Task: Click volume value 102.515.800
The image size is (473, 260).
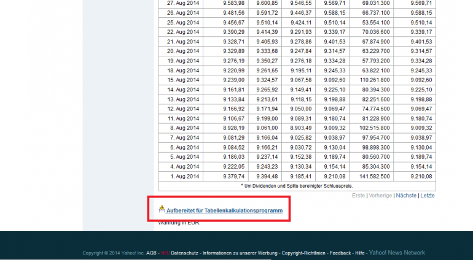Action: [375, 128]
